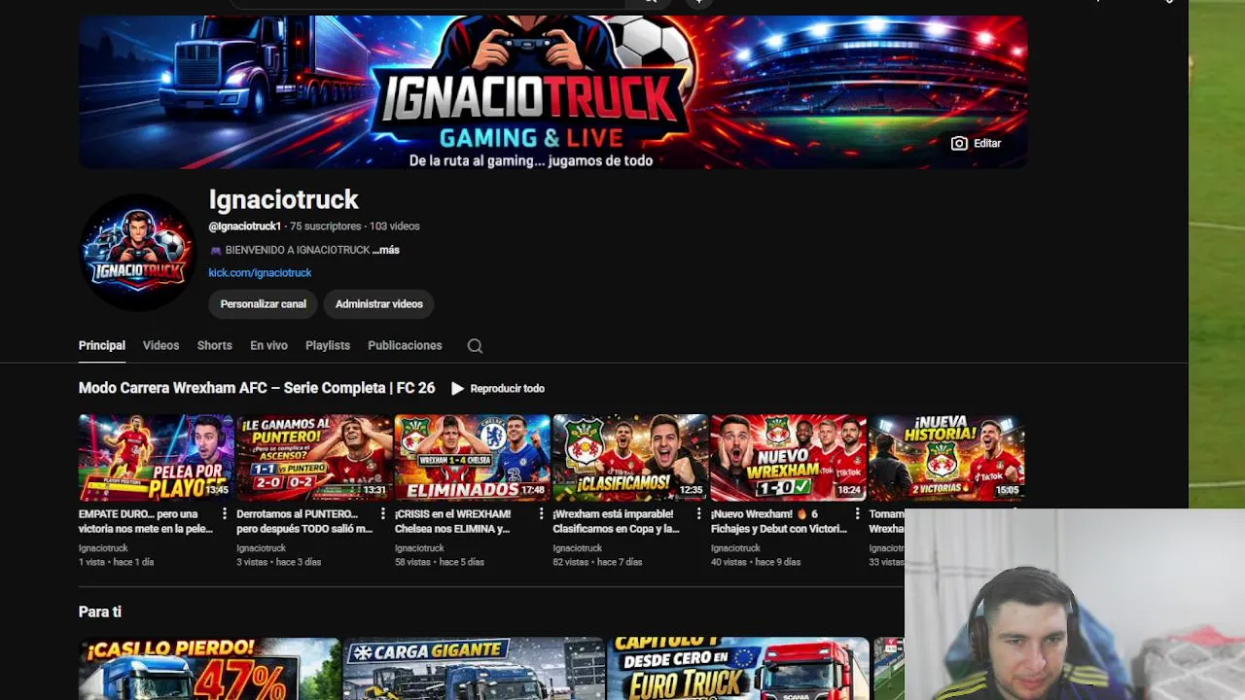The image size is (1245, 700).
Task: Open channel search magnifier icon
Action: 475,346
